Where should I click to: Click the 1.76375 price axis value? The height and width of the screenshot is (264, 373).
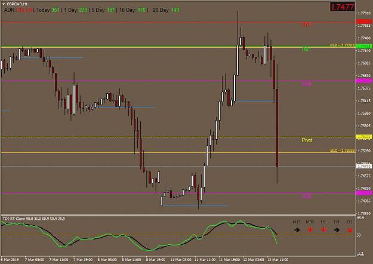pos(364,88)
